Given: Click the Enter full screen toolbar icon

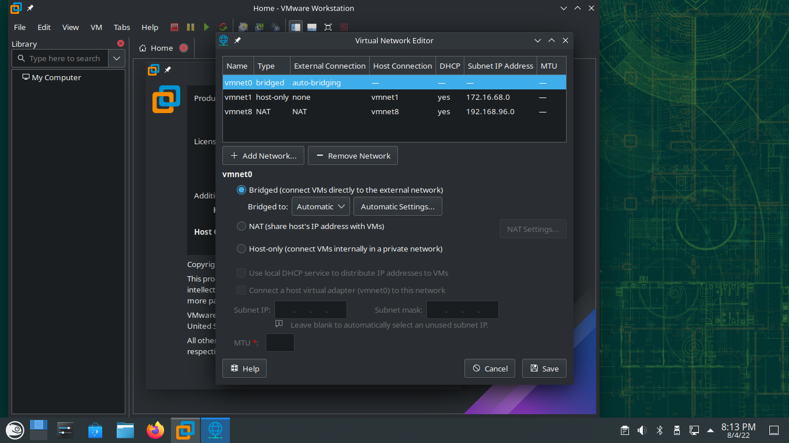Looking at the screenshot, I should [x=328, y=27].
